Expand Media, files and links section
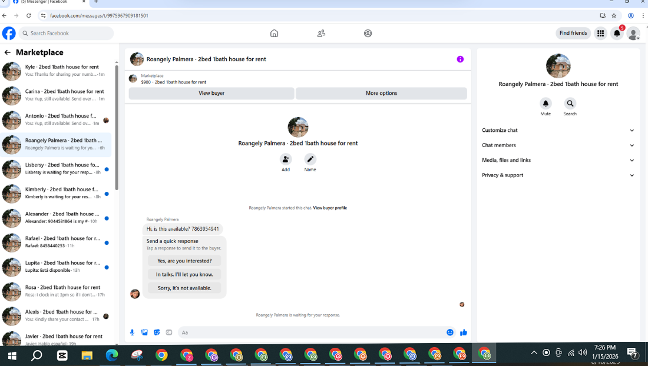648x366 pixels. (558, 160)
